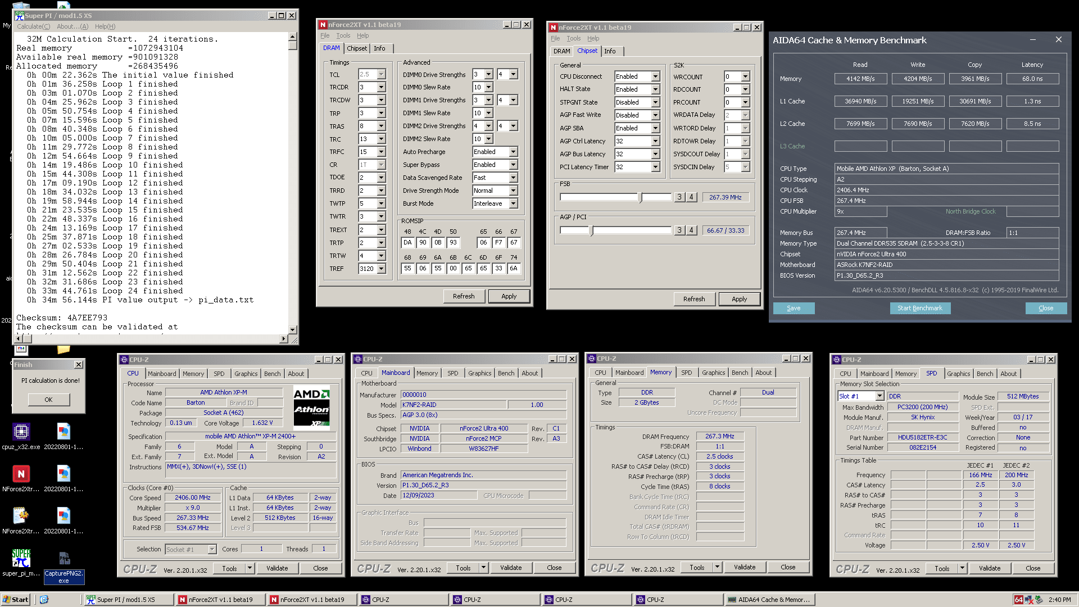This screenshot has height=607, width=1079.
Task: Open the Burst Mode Interleave dropdown
Action: (513, 203)
